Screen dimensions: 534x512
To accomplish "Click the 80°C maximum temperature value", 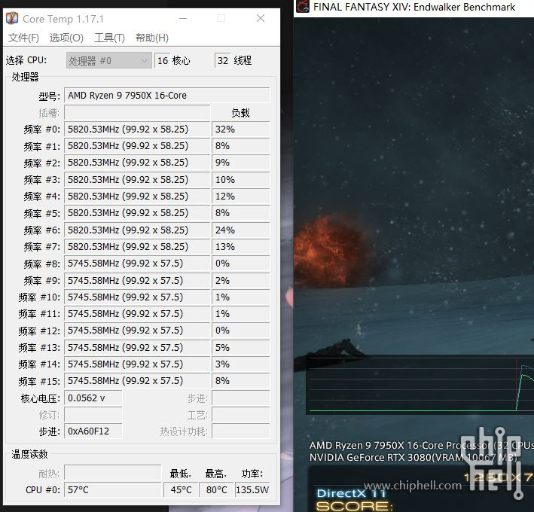I will pyautogui.click(x=217, y=490).
